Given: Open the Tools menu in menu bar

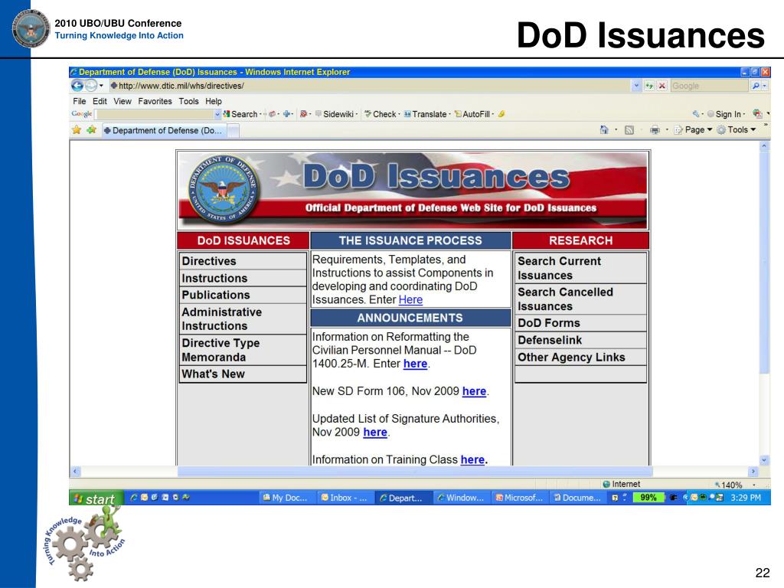Looking at the screenshot, I should 188,101.
